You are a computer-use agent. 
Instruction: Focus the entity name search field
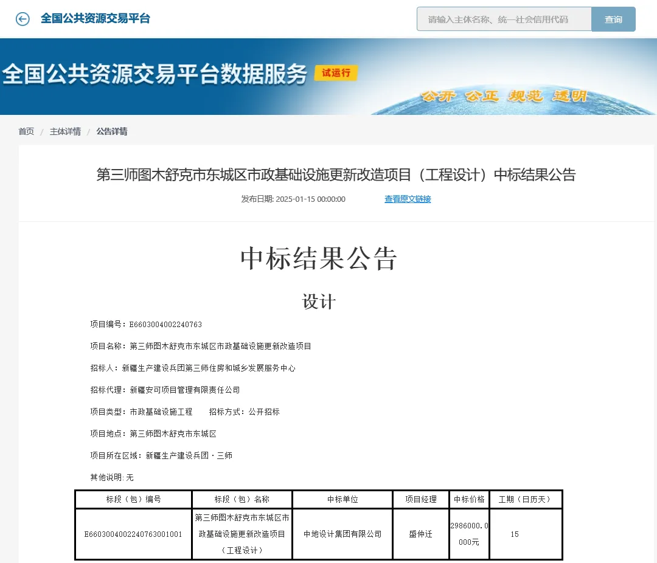click(x=504, y=19)
